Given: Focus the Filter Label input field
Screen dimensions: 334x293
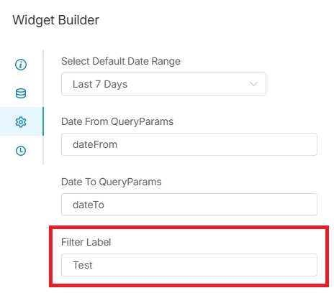Looking at the screenshot, I should pyautogui.click(x=189, y=265).
